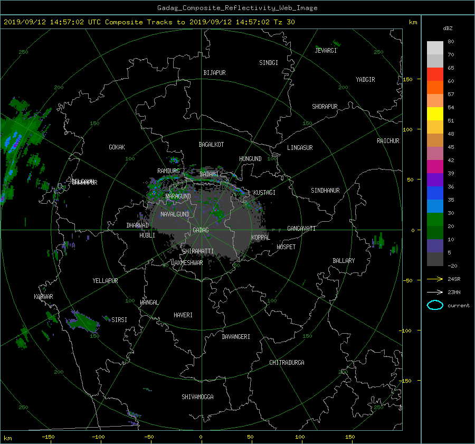Pick the purple-gray 10 dBZ swatch
The image size is (475, 444).
(435, 245)
